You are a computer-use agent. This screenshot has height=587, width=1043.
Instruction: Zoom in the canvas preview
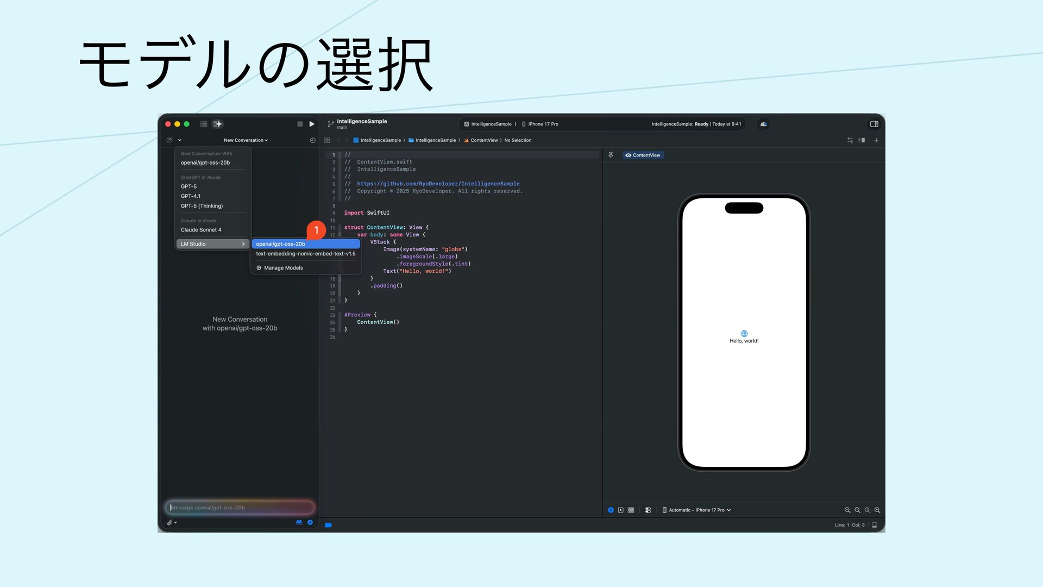point(877,510)
